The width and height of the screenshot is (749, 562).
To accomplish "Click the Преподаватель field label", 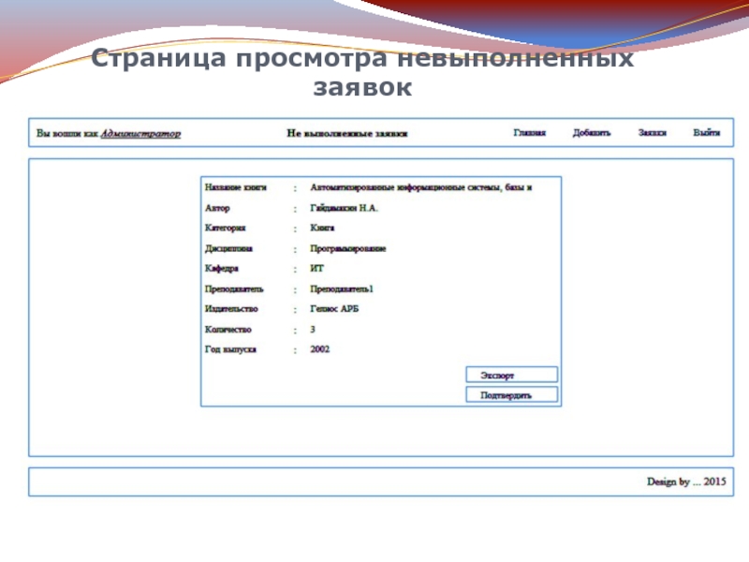I will pos(233,289).
